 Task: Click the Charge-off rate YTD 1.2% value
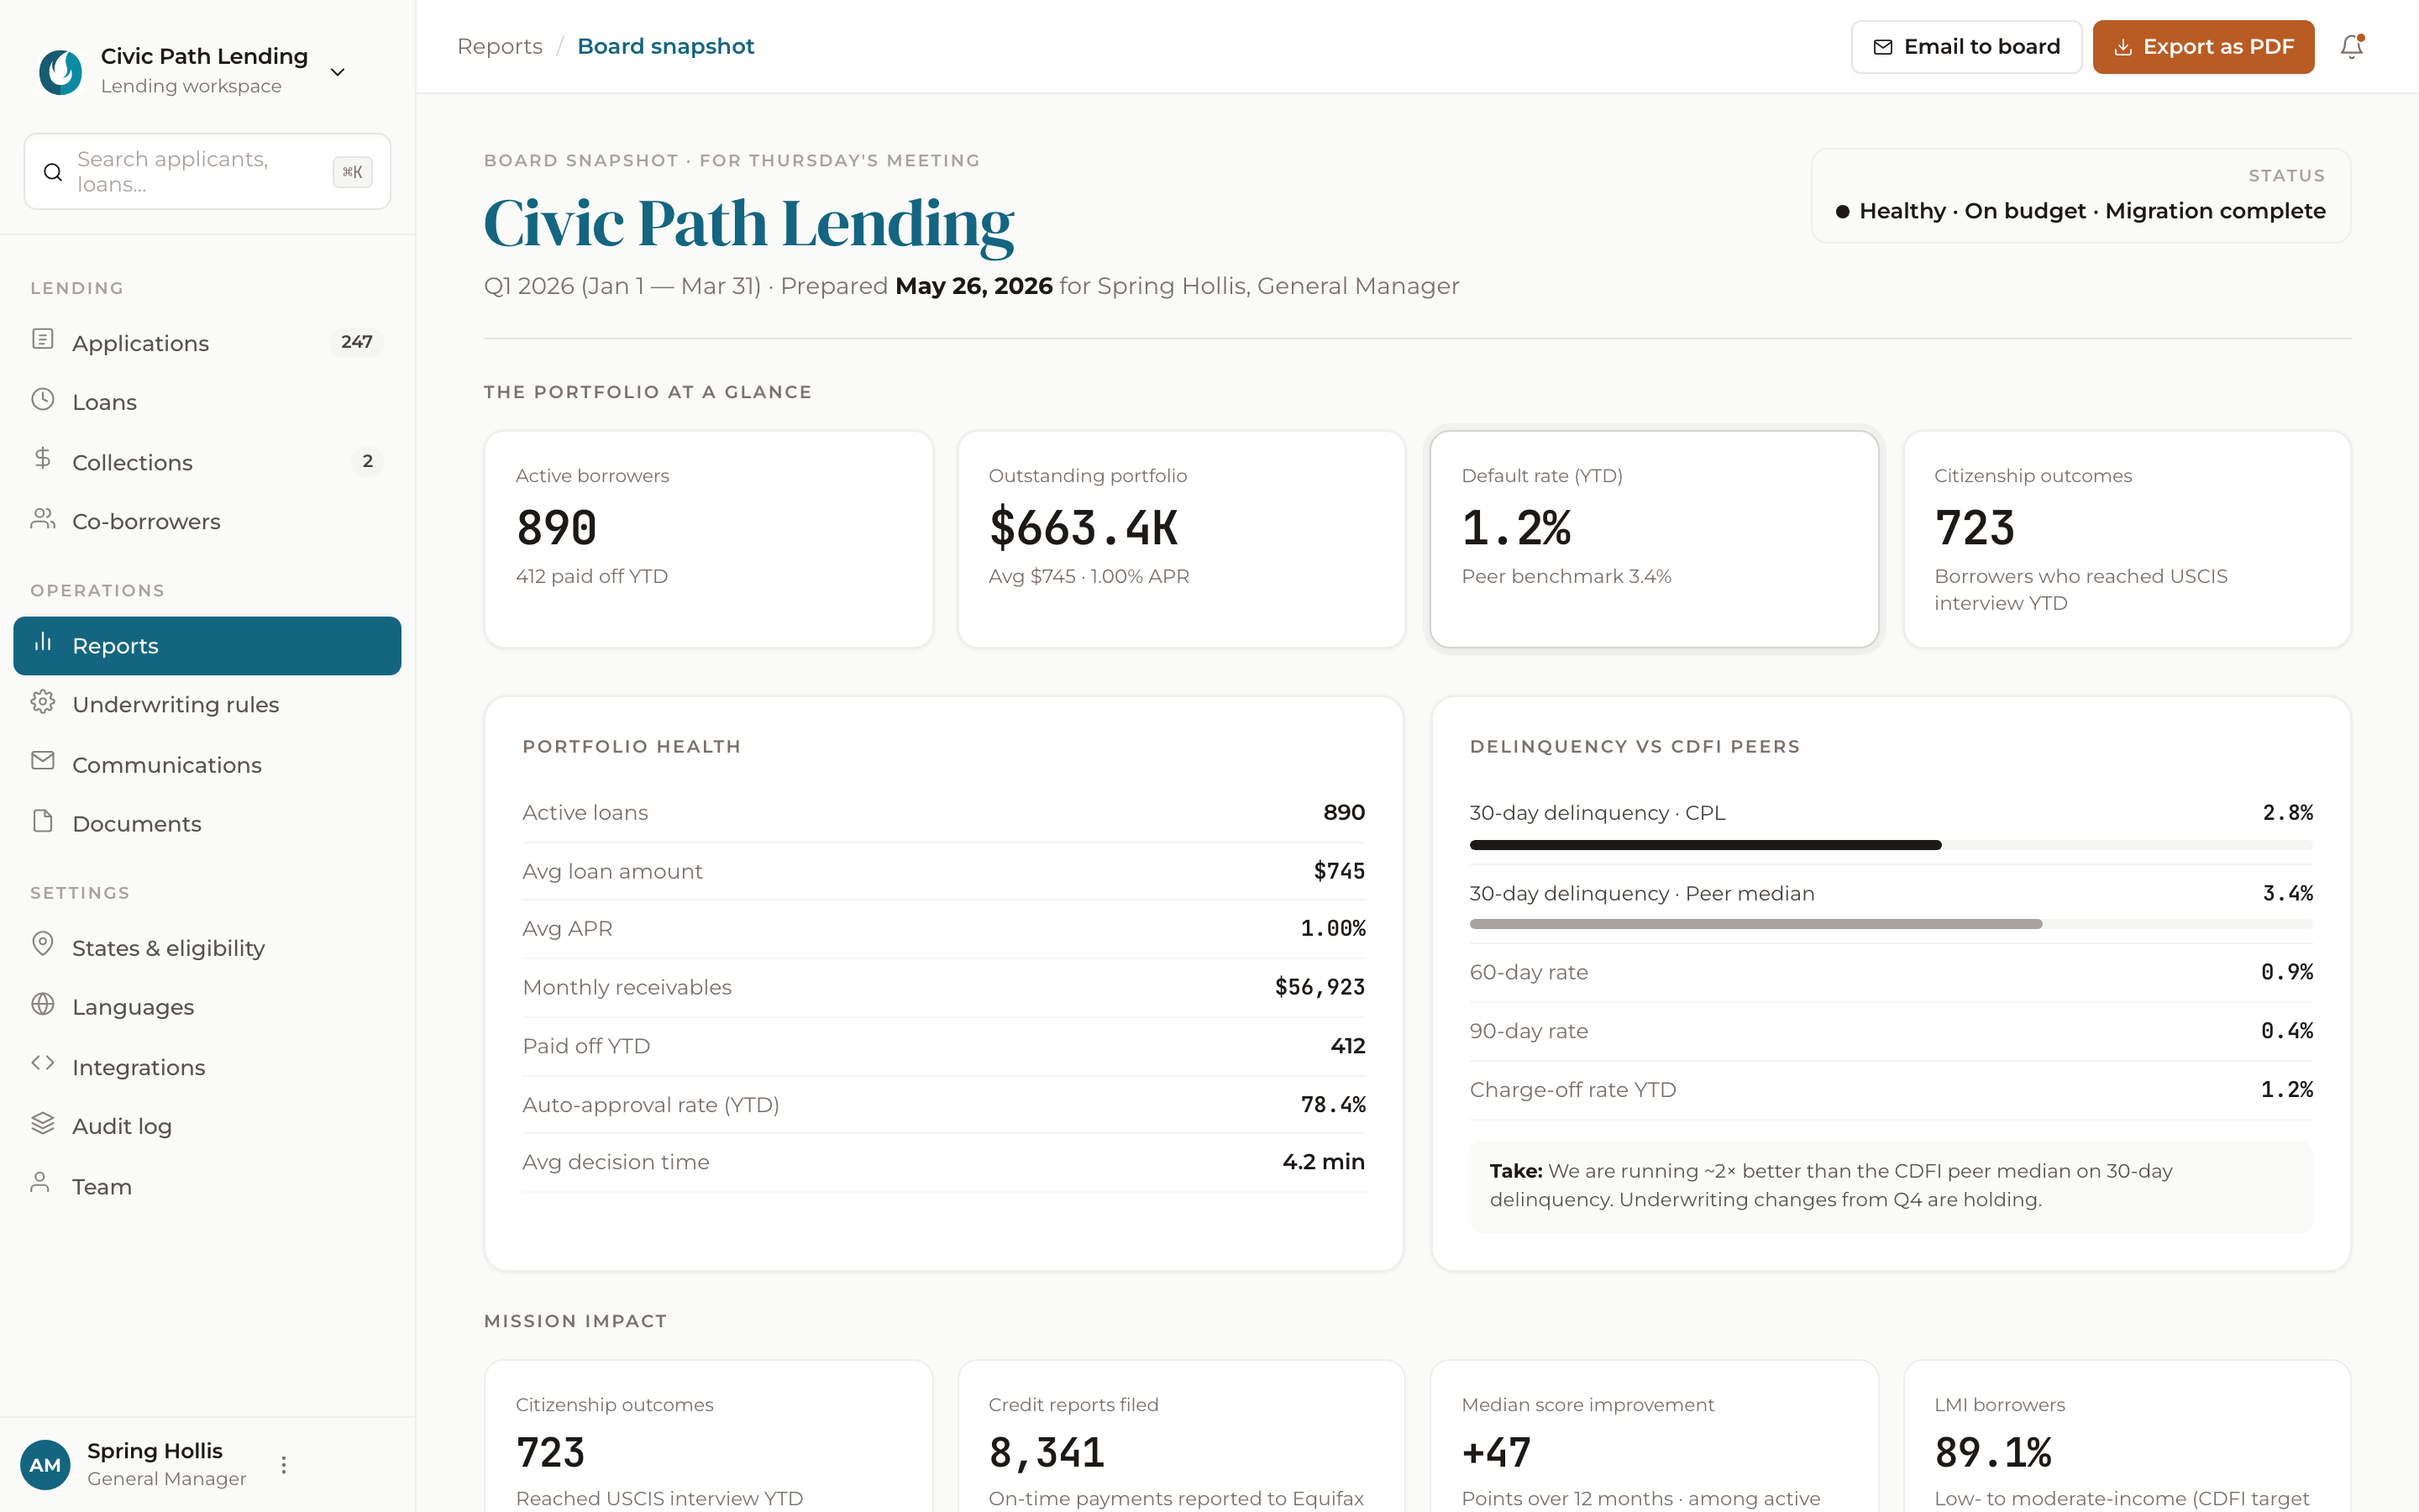click(2287, 1090)
